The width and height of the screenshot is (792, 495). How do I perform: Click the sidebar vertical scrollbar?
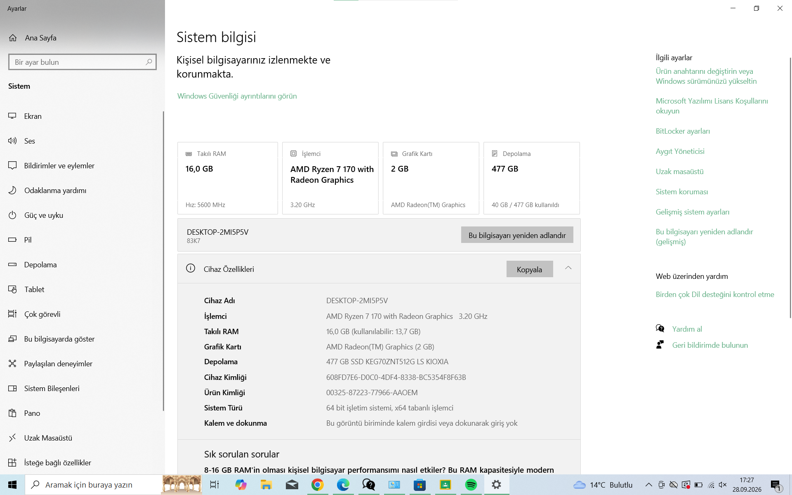tap(163, 261)
